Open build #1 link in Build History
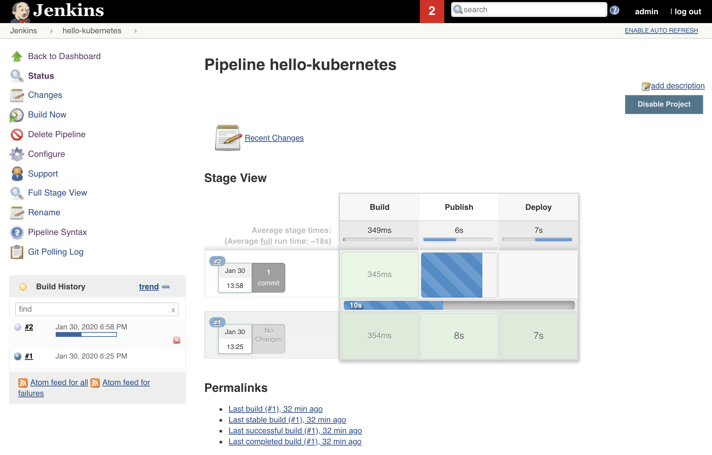This screenshot has height=455, width=712. pos(29,356)
